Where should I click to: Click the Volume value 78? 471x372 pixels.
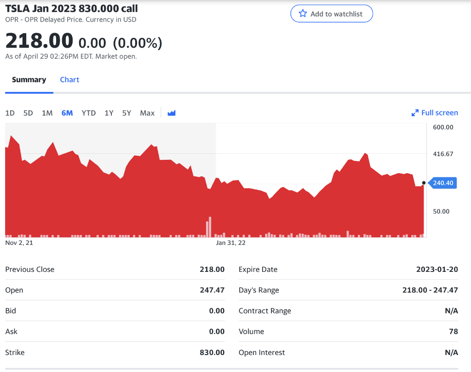point(454,332)
